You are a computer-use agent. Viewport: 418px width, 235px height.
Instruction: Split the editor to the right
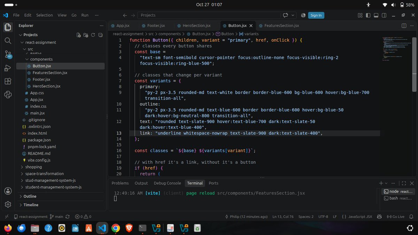coord(404,25)
